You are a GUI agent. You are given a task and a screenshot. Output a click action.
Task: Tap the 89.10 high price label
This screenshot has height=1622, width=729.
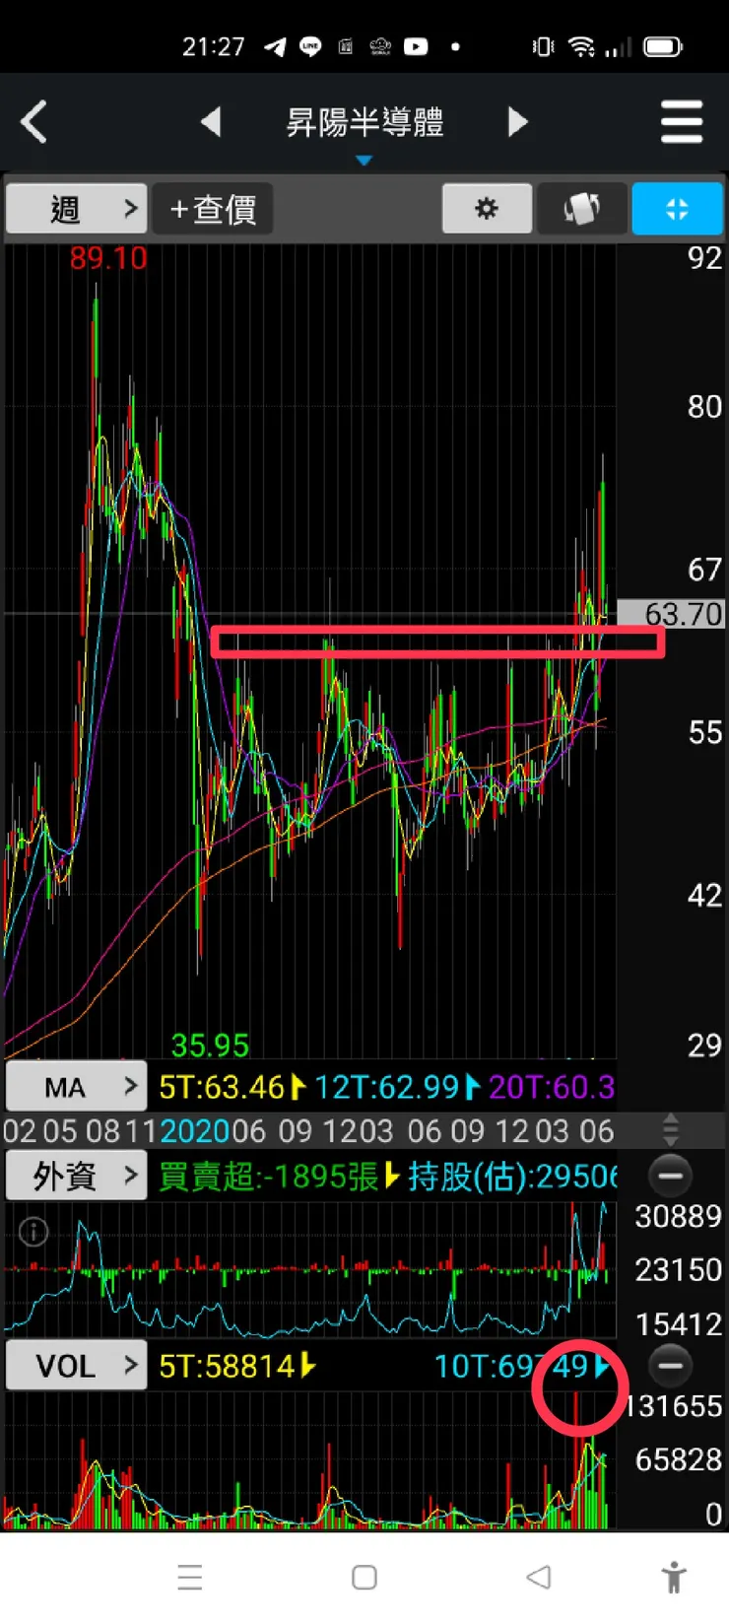108,258
